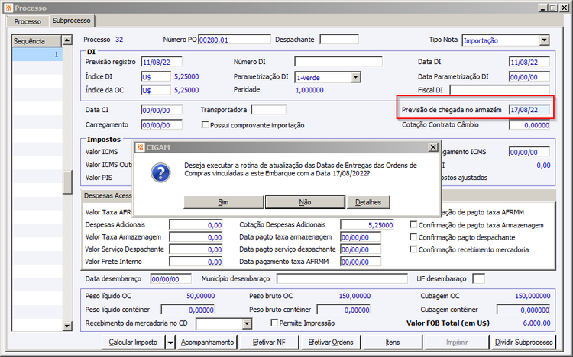Click the Índice da OC currency field

[x=156, y=90]
